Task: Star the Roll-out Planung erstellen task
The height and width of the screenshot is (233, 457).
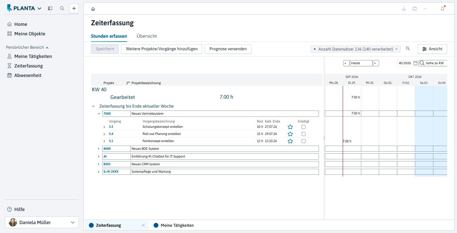Action: 290,134
